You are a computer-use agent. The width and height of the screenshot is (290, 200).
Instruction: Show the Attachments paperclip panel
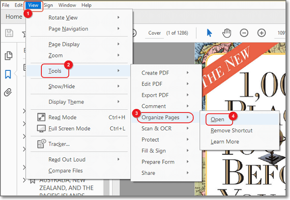coord(8,92)
